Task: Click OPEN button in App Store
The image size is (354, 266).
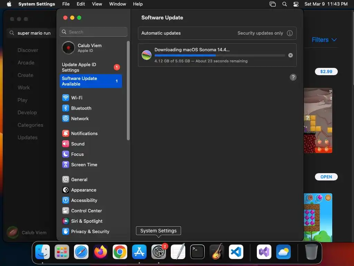Action: 326,177
